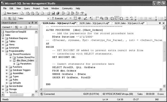Open the Registered Servers window icon

tap(63, 13)
